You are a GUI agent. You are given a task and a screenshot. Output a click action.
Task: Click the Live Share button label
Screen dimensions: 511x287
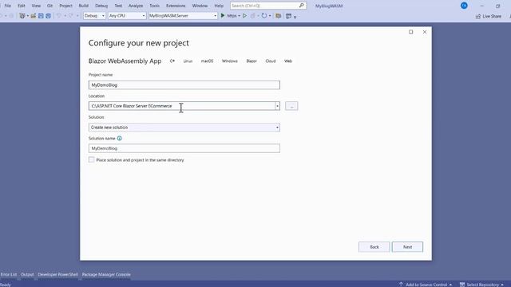pyautogui.click(x=492, y=16)
